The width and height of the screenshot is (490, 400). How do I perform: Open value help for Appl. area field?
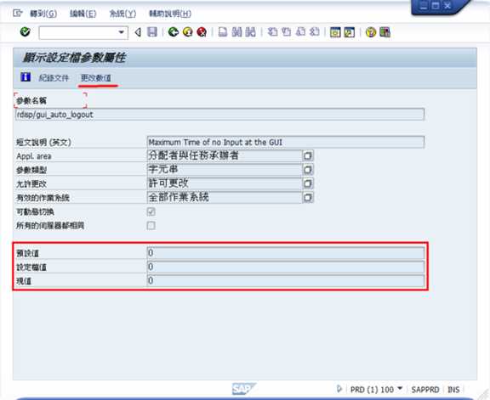(308, 155)
